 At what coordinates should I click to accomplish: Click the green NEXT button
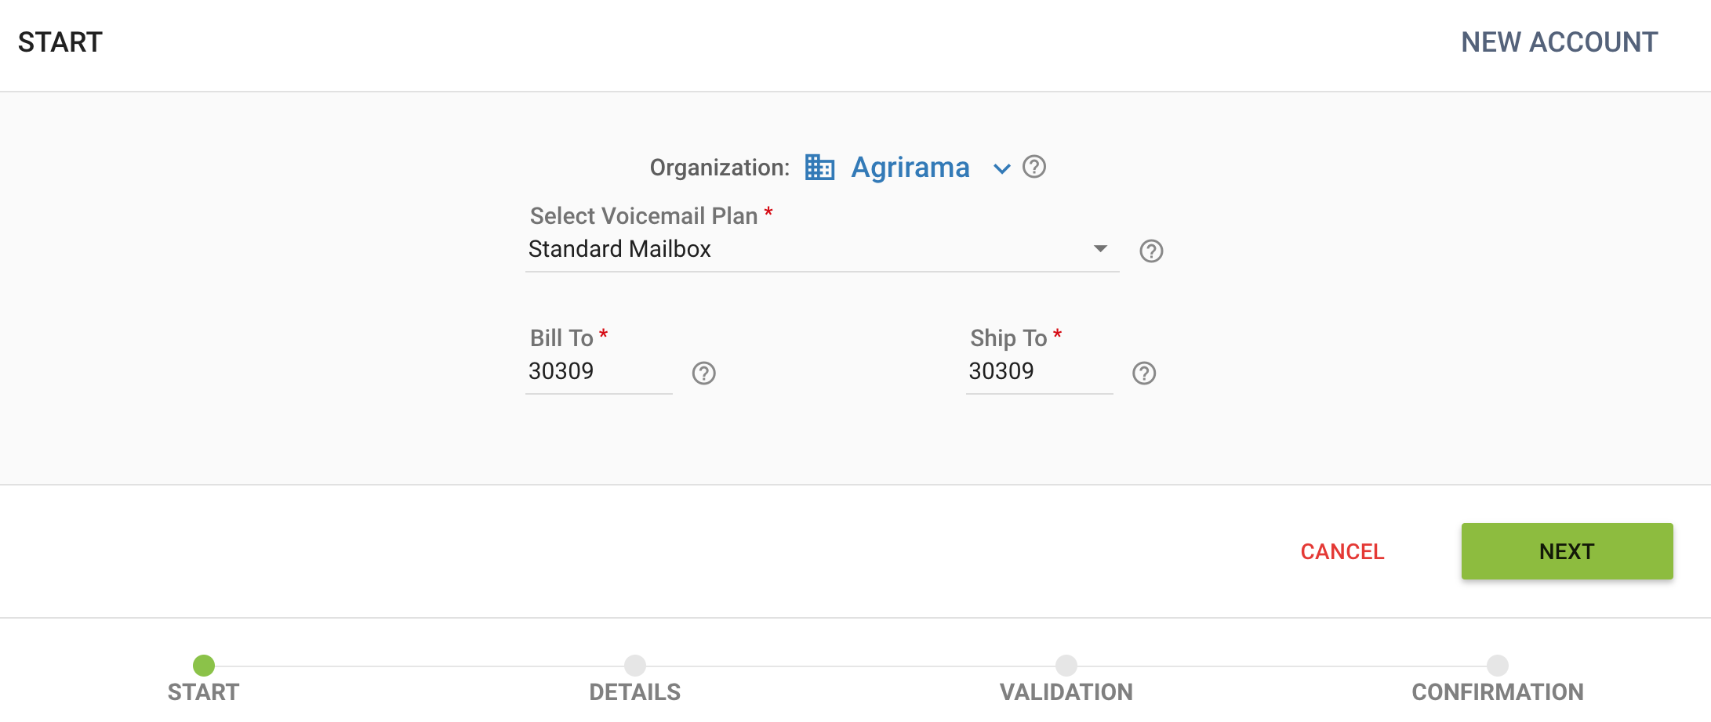(1567, 551)
